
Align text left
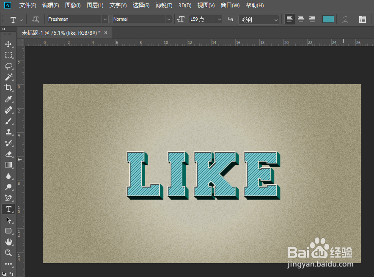(289, 19)
